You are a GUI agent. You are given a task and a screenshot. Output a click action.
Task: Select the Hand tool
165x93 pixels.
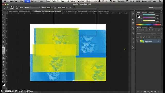tap(3, 75)
